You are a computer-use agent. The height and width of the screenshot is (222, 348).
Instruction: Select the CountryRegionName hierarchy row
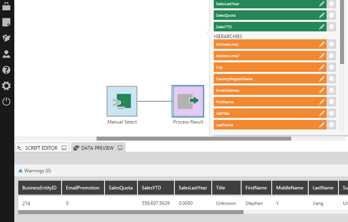[270, 79]
